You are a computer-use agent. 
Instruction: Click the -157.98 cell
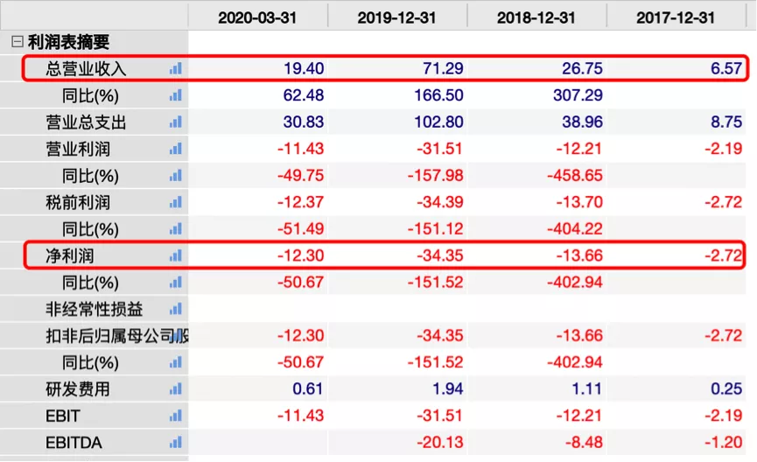point(436,175)
